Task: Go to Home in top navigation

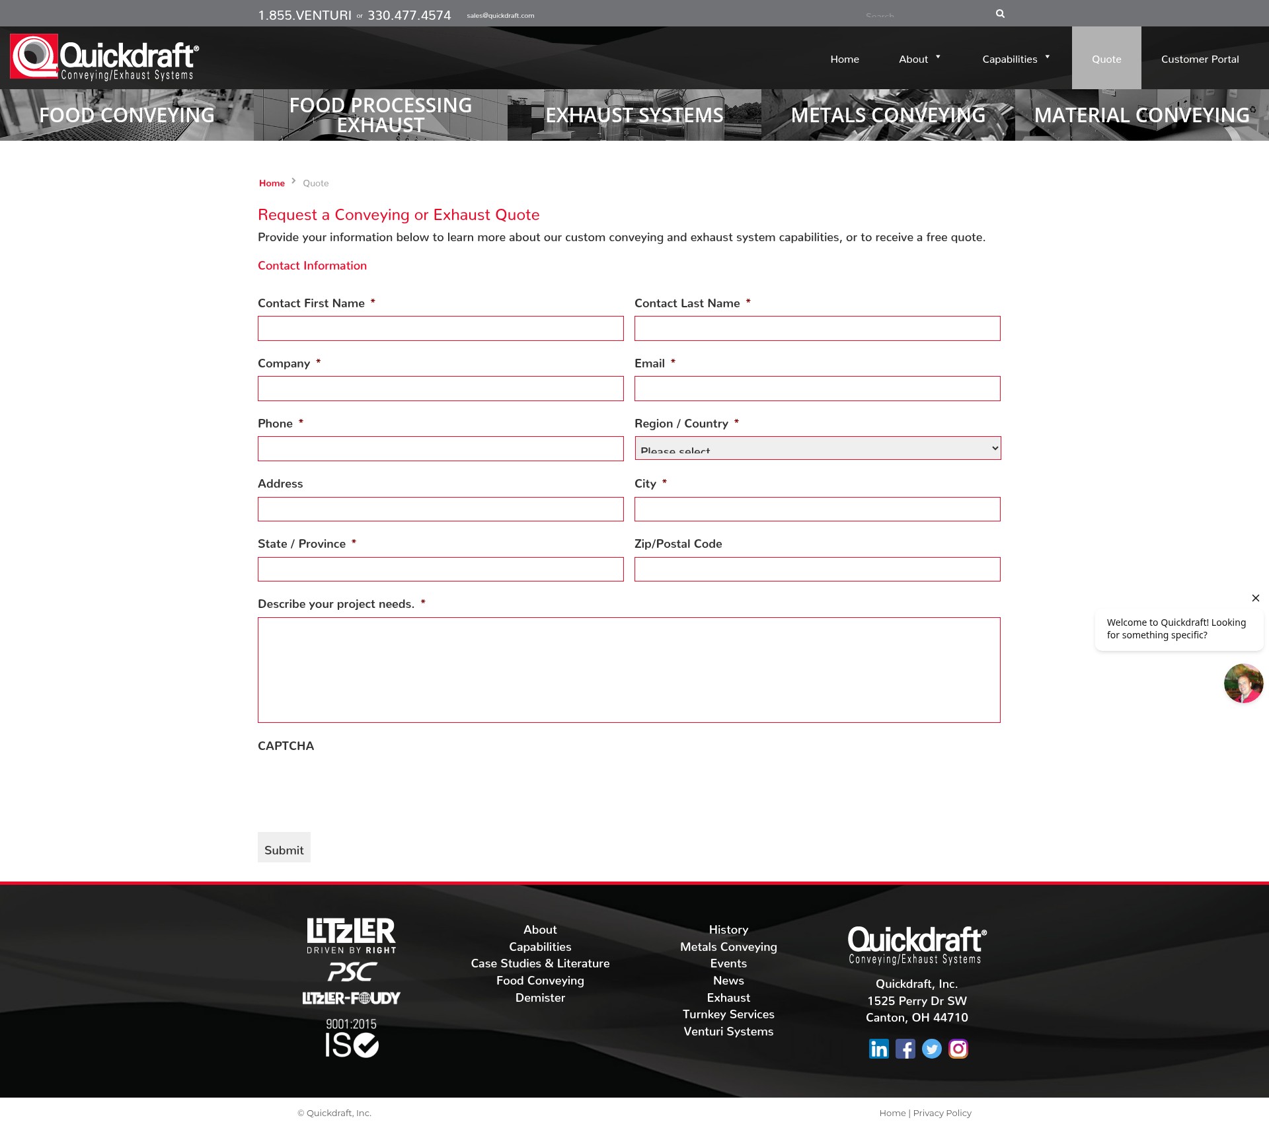Action: 845,59
